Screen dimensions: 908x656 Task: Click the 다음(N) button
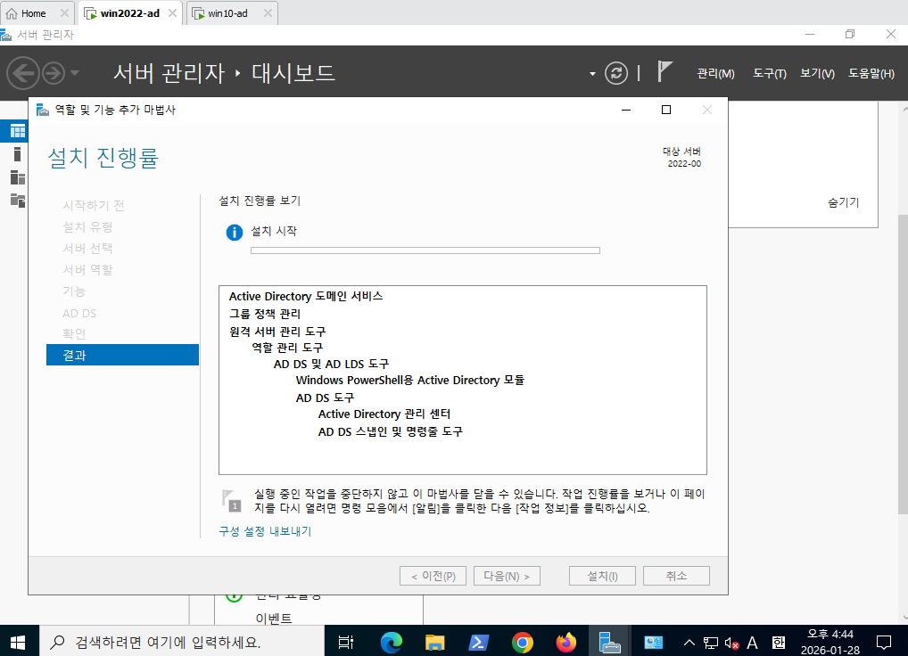coord(507,576)
